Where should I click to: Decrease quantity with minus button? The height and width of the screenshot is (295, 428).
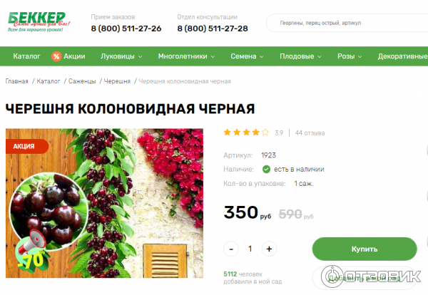click(231, 249)
